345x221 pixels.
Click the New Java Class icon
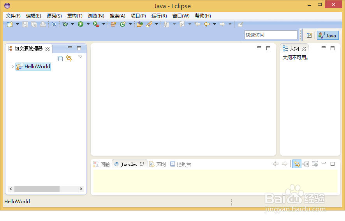click(x=123, y=24)
